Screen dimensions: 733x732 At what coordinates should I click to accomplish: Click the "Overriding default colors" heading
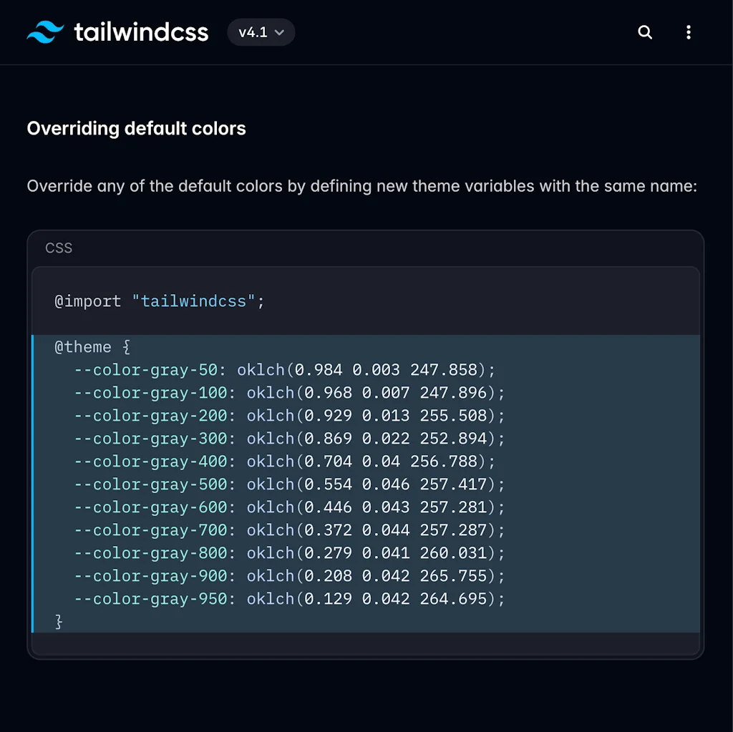click(x=136, y=129)
